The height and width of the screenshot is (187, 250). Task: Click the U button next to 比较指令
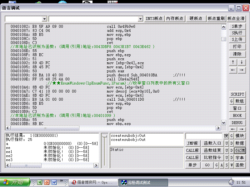click(x=227, y=158)
